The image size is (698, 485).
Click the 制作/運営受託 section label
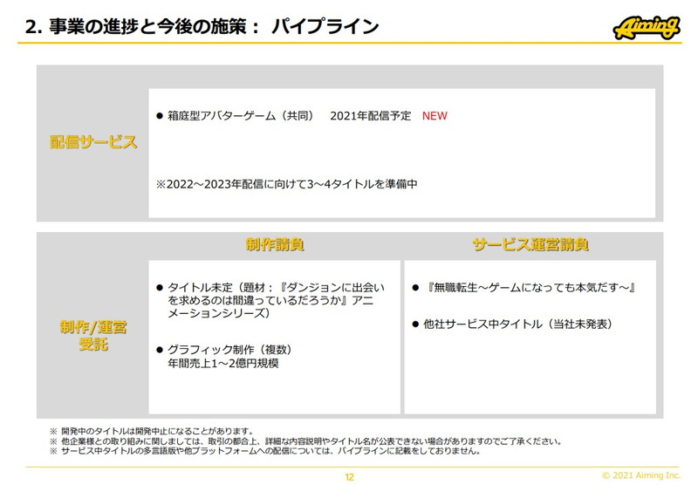tap(93, 337)
